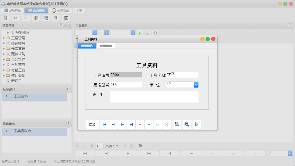Click the 增加 button in the dialog

point(92,124)
